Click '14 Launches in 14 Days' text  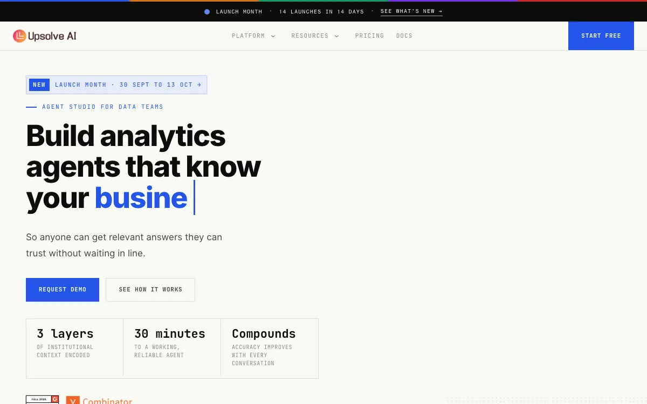click(x=321, y=12)
